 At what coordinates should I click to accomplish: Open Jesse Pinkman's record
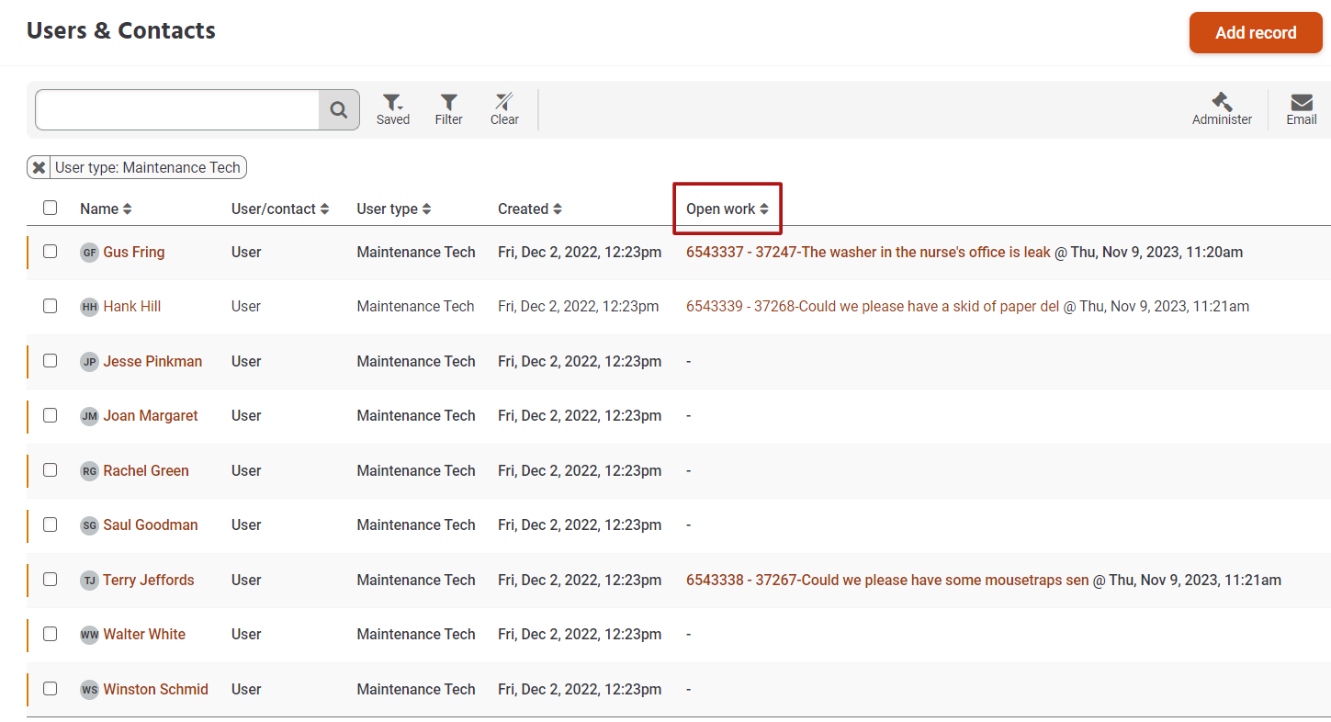[x=152, y=362]
